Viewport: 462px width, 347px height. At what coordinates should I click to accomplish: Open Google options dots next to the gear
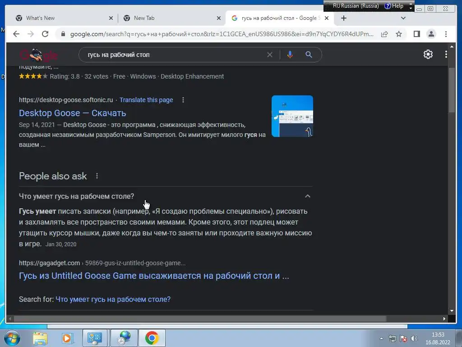(446, 54)
